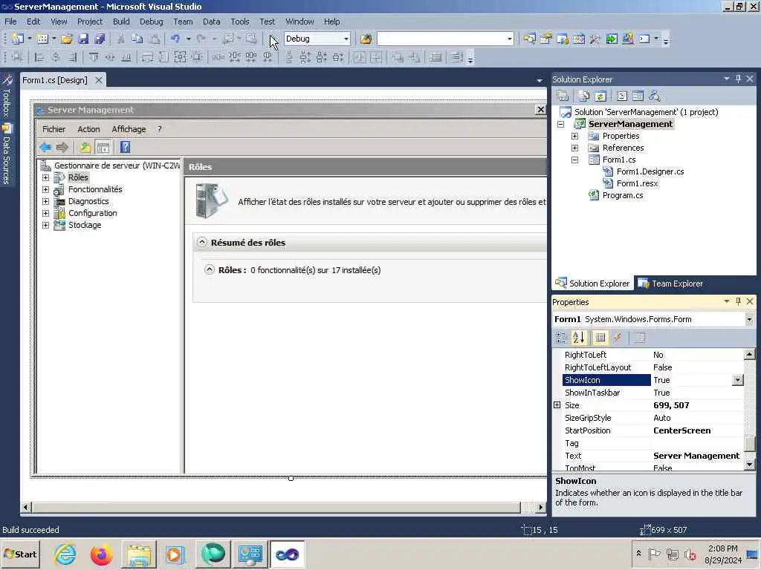Open the Tools menu
This screenshot has height=570, width=761.
[240, 22]
